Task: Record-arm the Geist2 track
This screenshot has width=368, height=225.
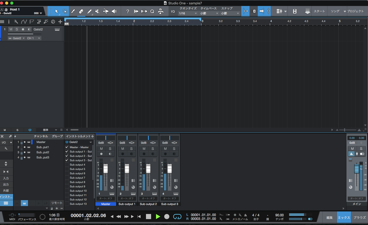Action: 23,29
